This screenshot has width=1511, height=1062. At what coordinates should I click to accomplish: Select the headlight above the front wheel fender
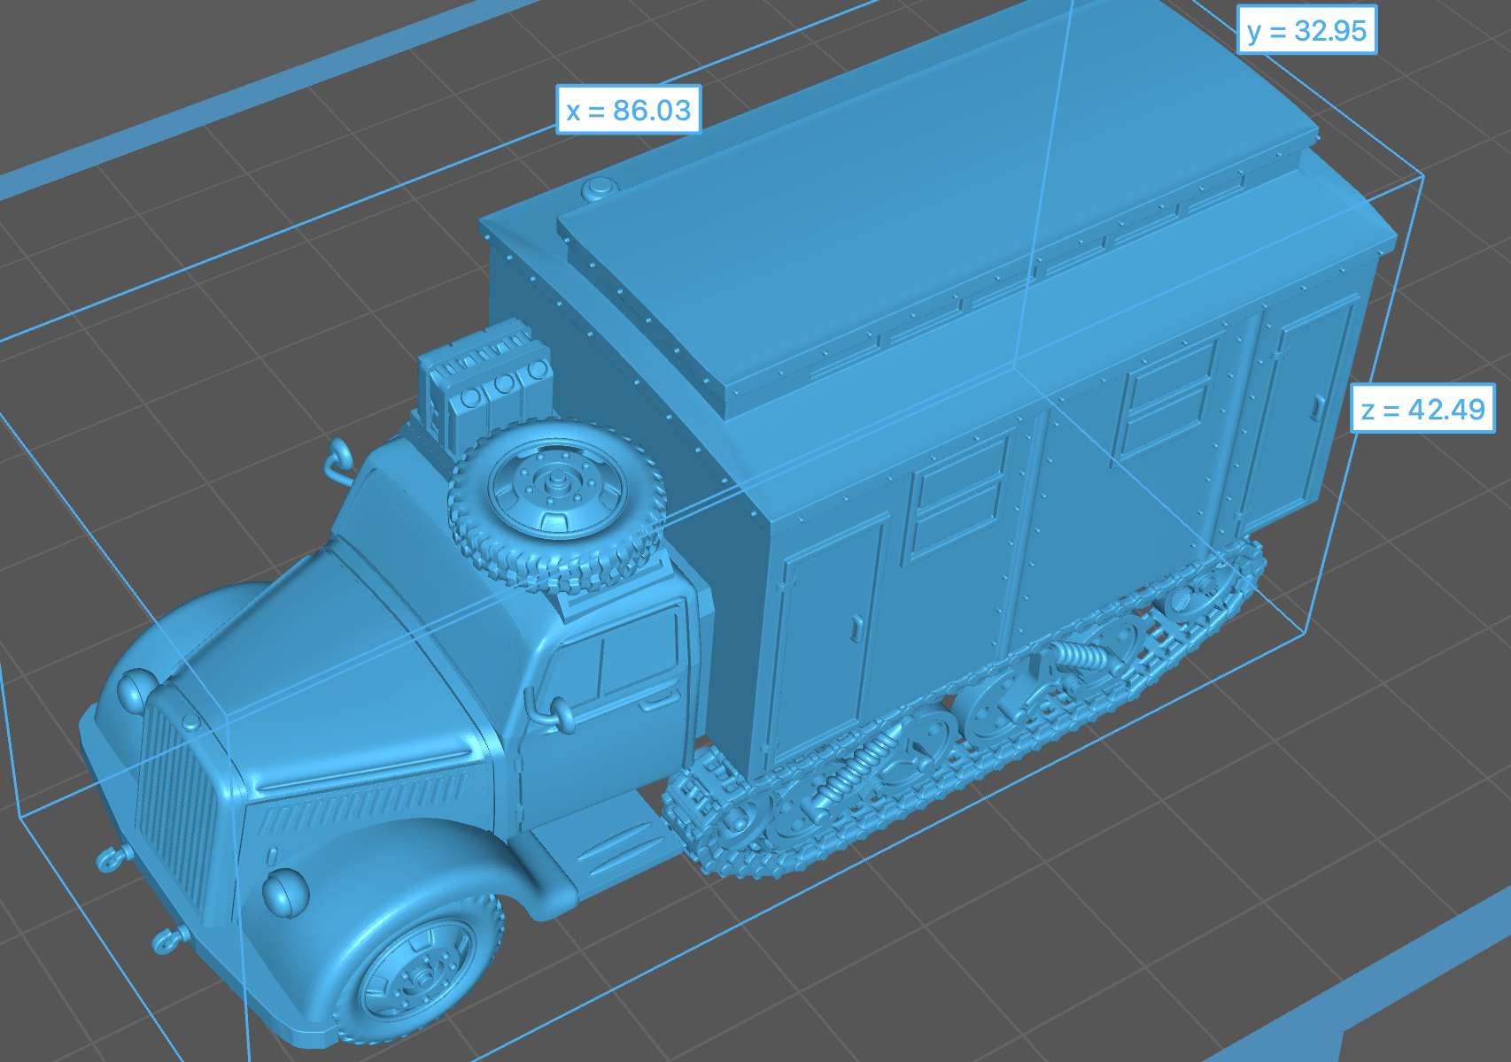coord(285,891)
